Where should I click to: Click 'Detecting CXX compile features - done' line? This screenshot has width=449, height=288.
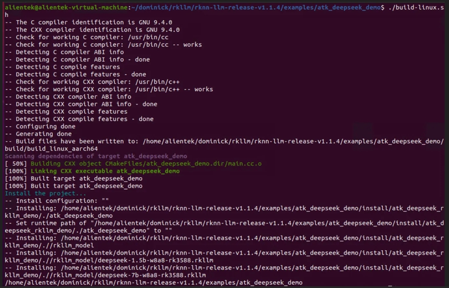[x=79, y=119]
